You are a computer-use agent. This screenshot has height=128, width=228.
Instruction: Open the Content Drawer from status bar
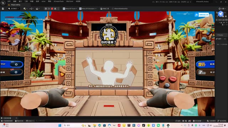point(7,121)
